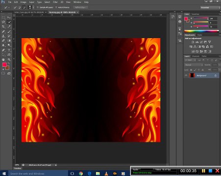Enable Auto-Enhance checkbox
Screen dimensions: 221x176
point(56,7)
